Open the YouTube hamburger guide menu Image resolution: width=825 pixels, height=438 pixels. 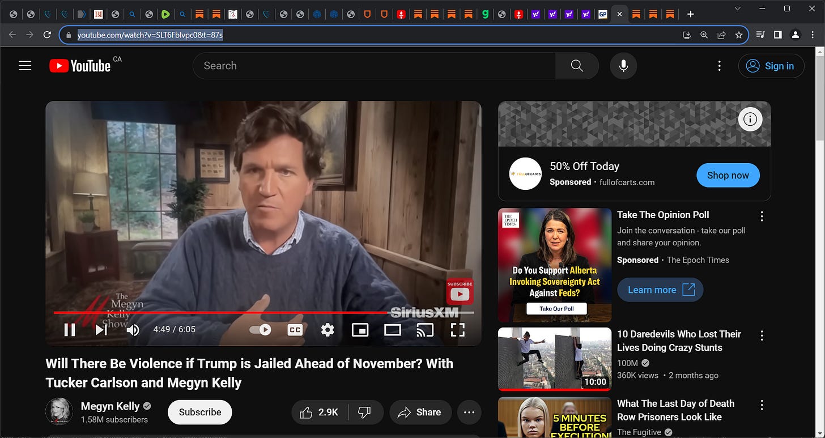pos(25,66)
